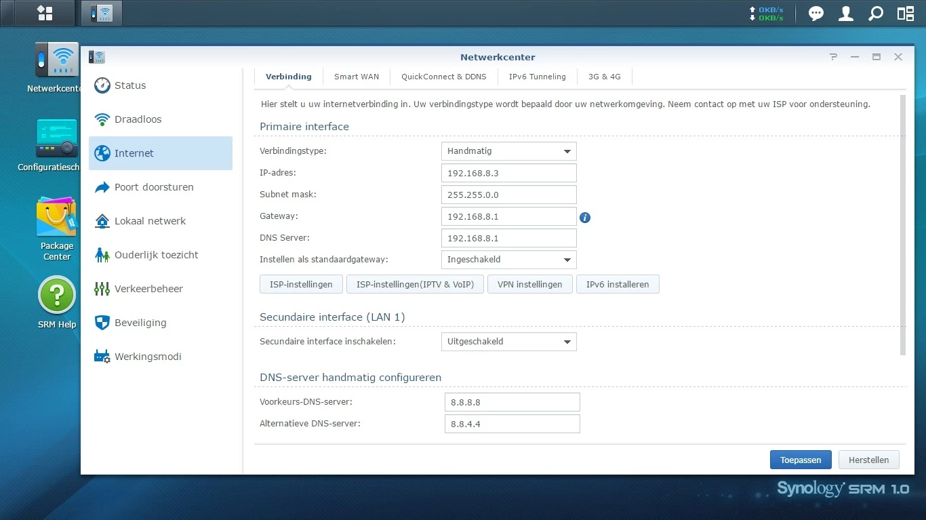This screenshot has width=926, height=520.
Task: Close the Netwerkcenter window
Action: tap(898, 57)
